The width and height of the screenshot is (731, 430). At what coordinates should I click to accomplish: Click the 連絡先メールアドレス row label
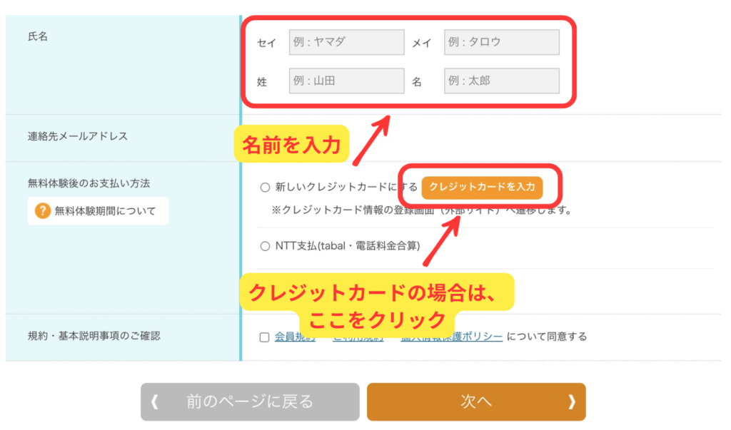coord(78,136)
